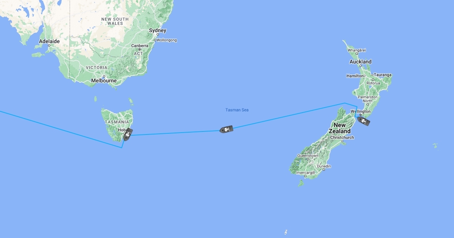Select the Whangārei city label
The width and height of the screenshot is (454, 238).
(357, 50)
